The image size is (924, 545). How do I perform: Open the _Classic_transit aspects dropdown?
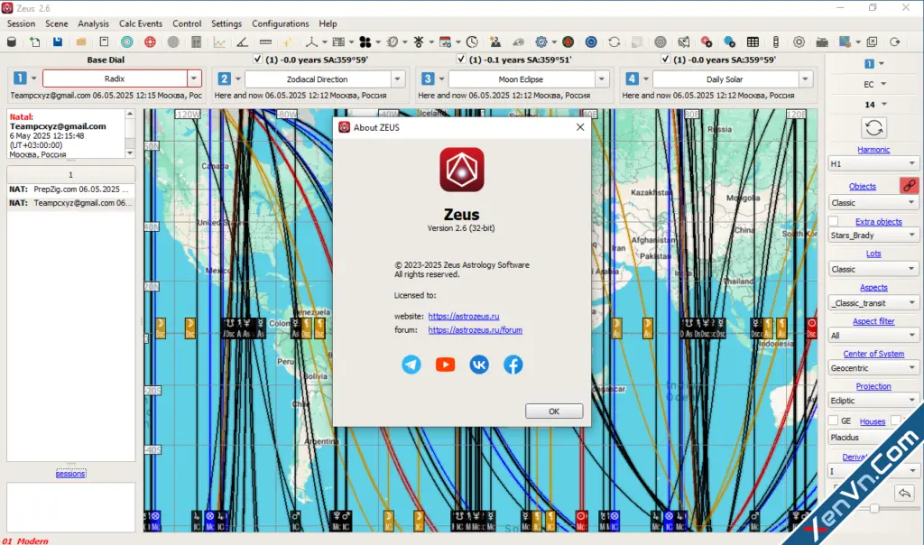[873, 303]
